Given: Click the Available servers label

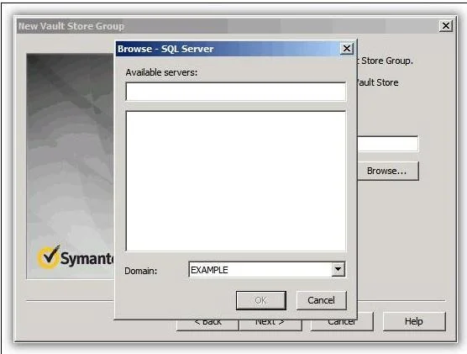Looking at the screenshot, I should pyautogui.click(x=161, y=72).
